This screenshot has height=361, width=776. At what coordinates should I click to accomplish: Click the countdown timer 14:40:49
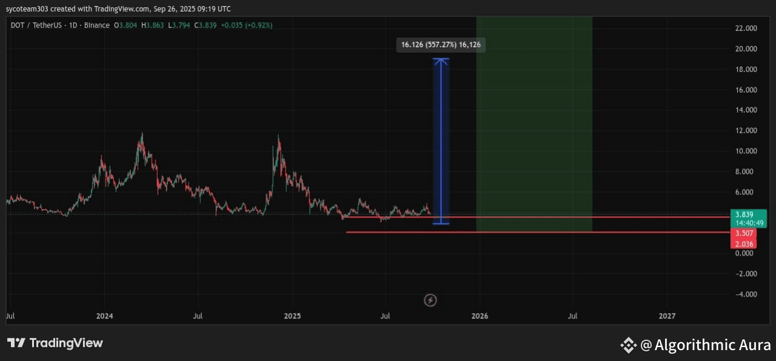749,223
